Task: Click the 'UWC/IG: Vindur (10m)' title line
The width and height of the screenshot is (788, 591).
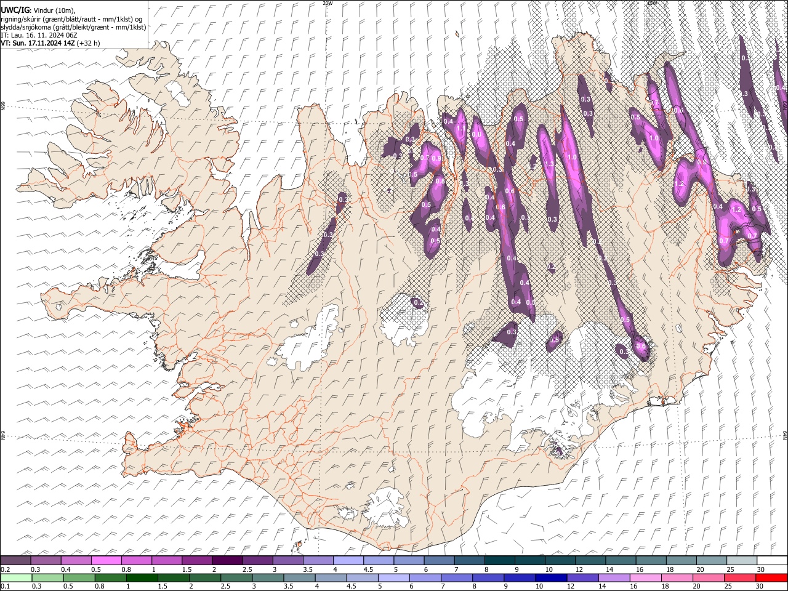Action: coord(37,10)
